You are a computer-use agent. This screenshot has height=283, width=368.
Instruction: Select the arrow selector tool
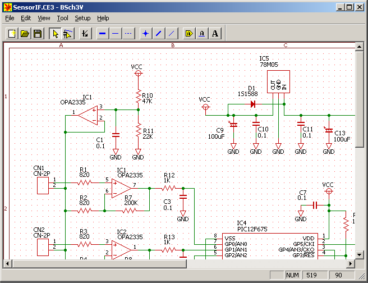(x=55, y=34)
